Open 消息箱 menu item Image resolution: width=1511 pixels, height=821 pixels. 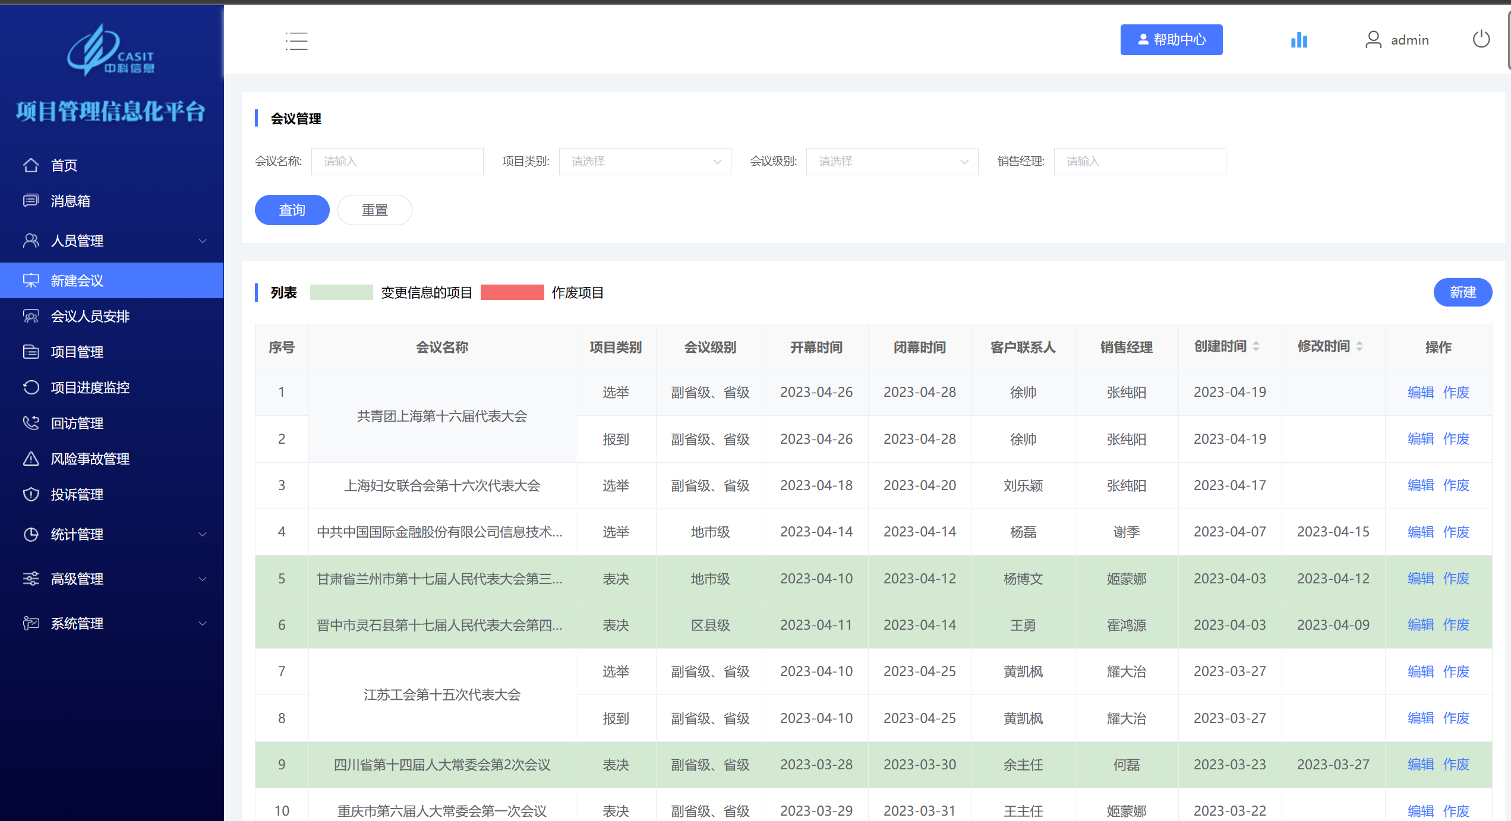112,201
